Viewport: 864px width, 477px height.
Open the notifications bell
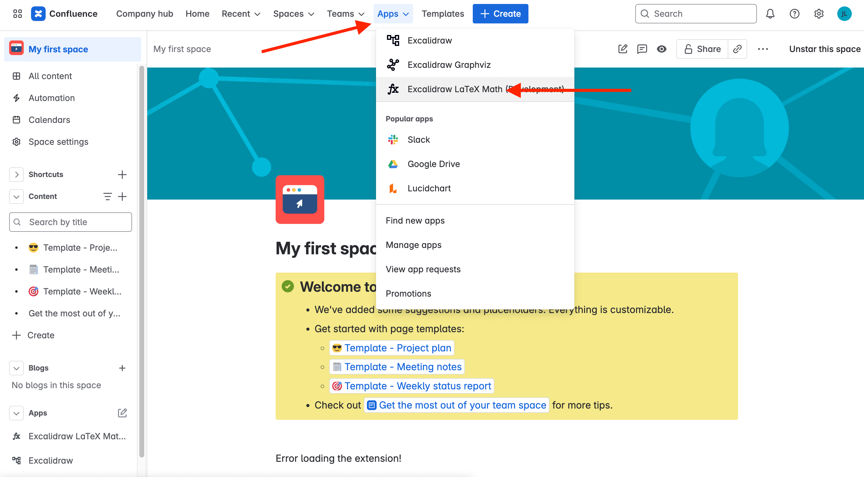pos(770,14)
